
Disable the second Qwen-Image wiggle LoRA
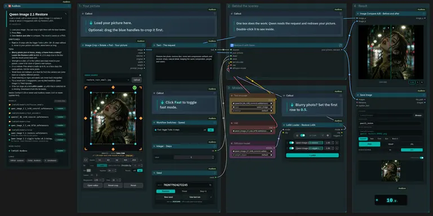pyautogui.click(x=291, y=148)
